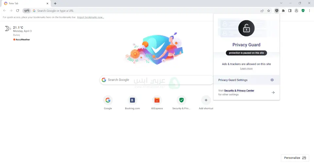Open the Extensions puzzle icon
314x166 pixels.
(x=283, y=11)
